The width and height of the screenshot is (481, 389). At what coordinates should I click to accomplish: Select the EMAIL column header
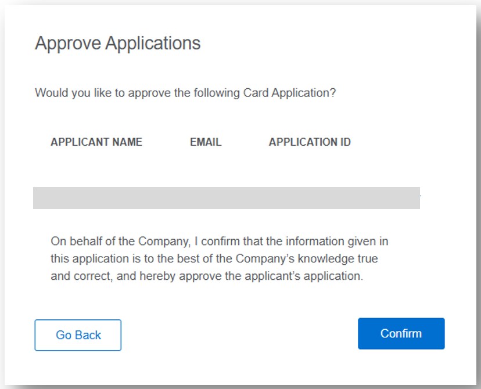click(x=206, y=142)
